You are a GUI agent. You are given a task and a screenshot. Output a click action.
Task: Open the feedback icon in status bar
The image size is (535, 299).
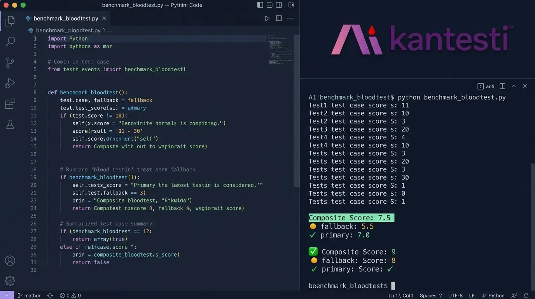(x=514, y=295)
